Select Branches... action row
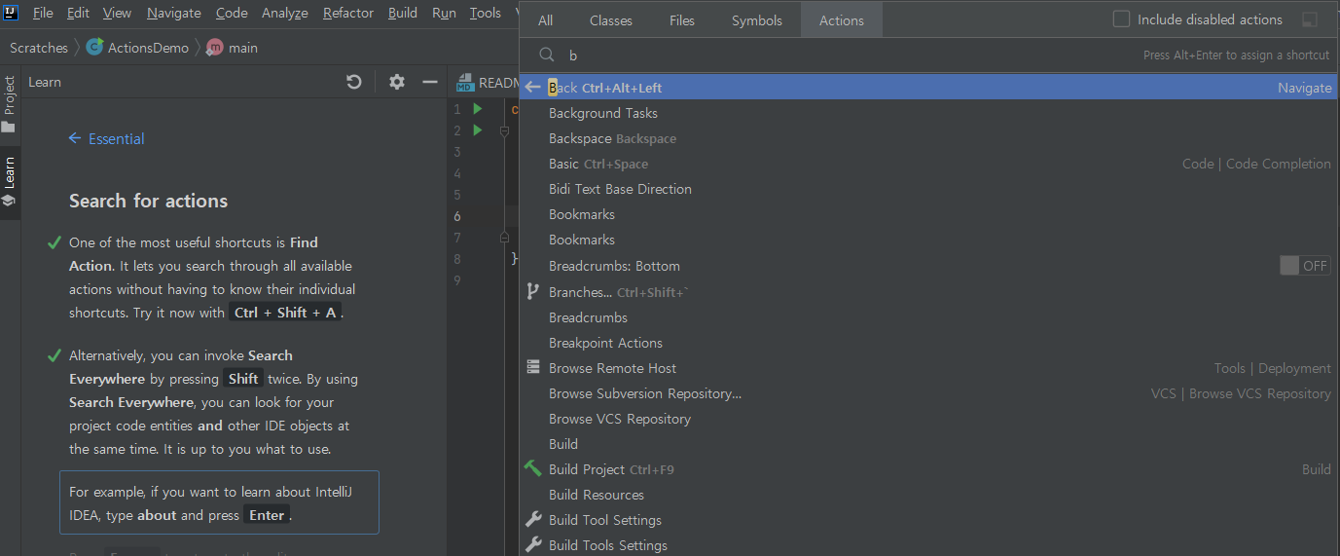Viewport: 1340px width, 556px height. click(928, 291)
